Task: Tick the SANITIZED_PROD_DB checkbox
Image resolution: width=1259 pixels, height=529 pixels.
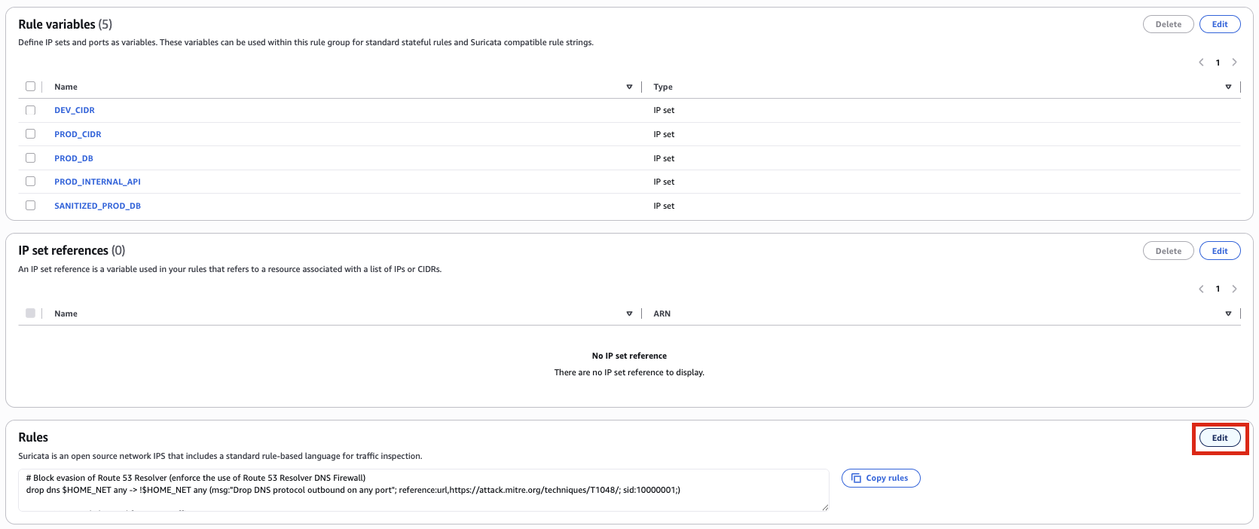Action: tap(31, 206)
